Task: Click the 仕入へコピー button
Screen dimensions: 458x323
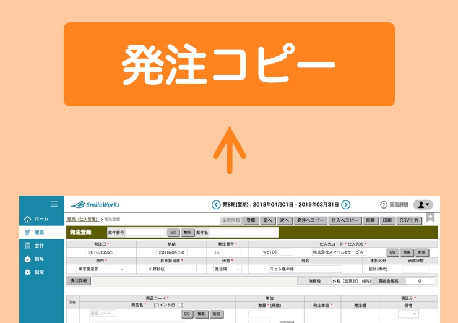Action: pyautogui.click(x=345, y=220)
